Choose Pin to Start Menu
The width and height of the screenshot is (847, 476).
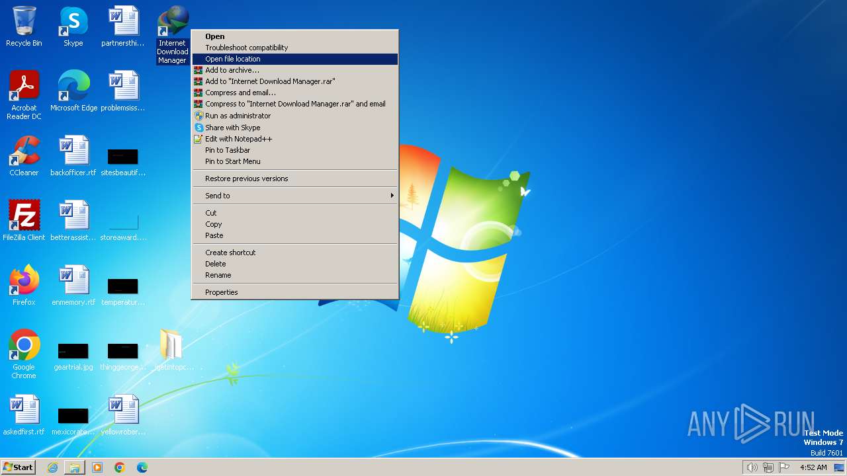(x=295, y=161)
